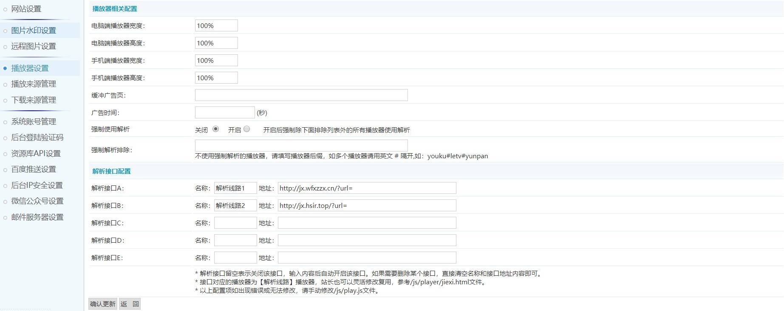
Task: Click the (秒) unit label
Action: click(262, 113)
